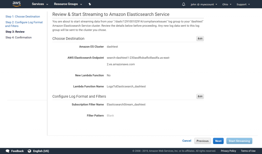Click the ElasticsearchStream_dashtest filter name
Viewport: 262px width, 154px height.
point(126,105)
